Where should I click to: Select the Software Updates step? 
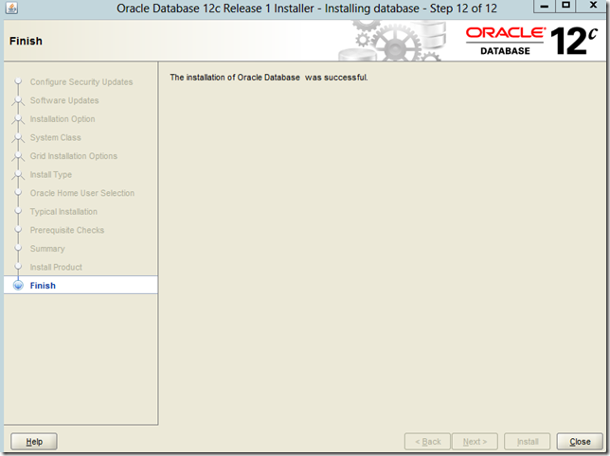point(64,100)
